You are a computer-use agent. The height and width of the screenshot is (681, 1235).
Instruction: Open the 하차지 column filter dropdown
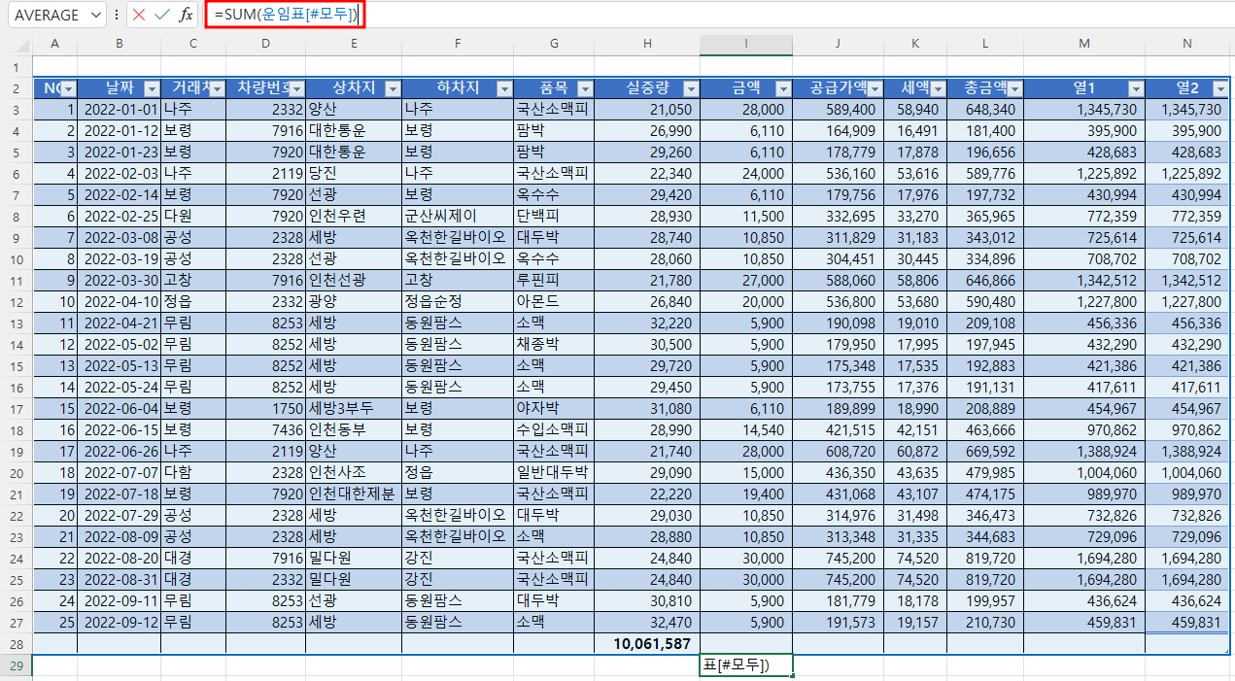(504, 88)
